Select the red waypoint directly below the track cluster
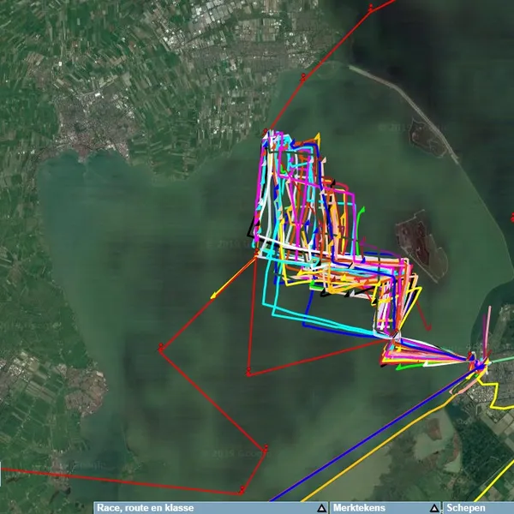This screenshot has height=514, width=514. click(248, 373)
